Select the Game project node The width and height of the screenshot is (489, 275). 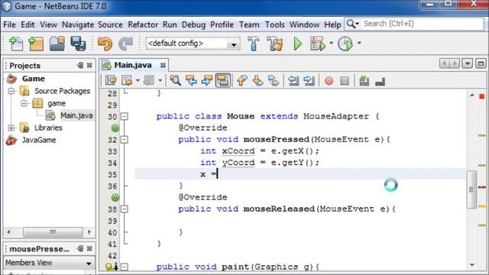pyautogui.click(x=33, y=79)
